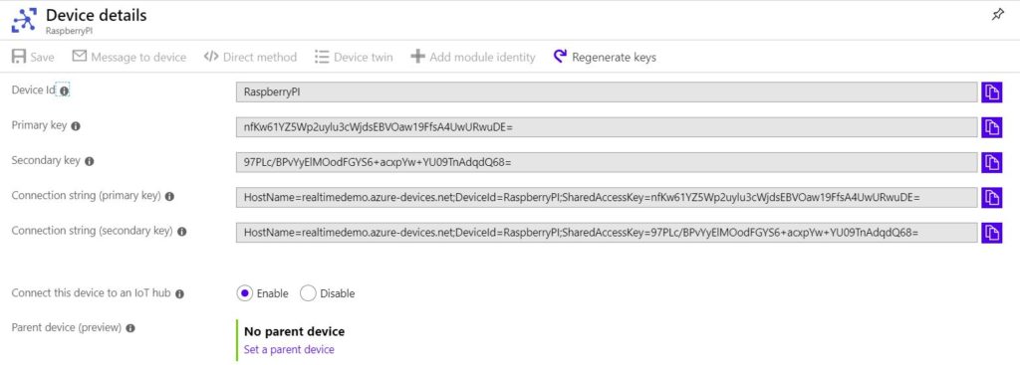The height and width of the screenshot is (365, 1020).
Task: Show info for Parent device (preview)
Action: (130, 328)
